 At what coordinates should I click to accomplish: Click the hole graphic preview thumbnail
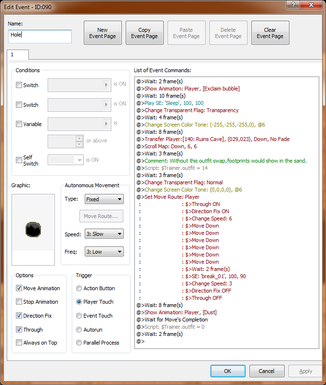(x=33, y=230)
